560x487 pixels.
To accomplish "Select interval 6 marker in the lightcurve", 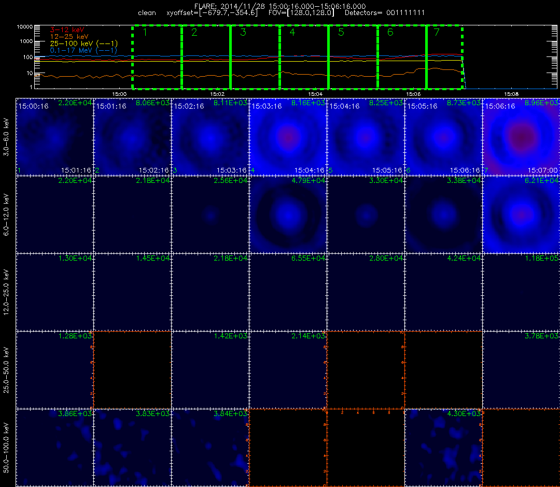I will tap(390, 33).
